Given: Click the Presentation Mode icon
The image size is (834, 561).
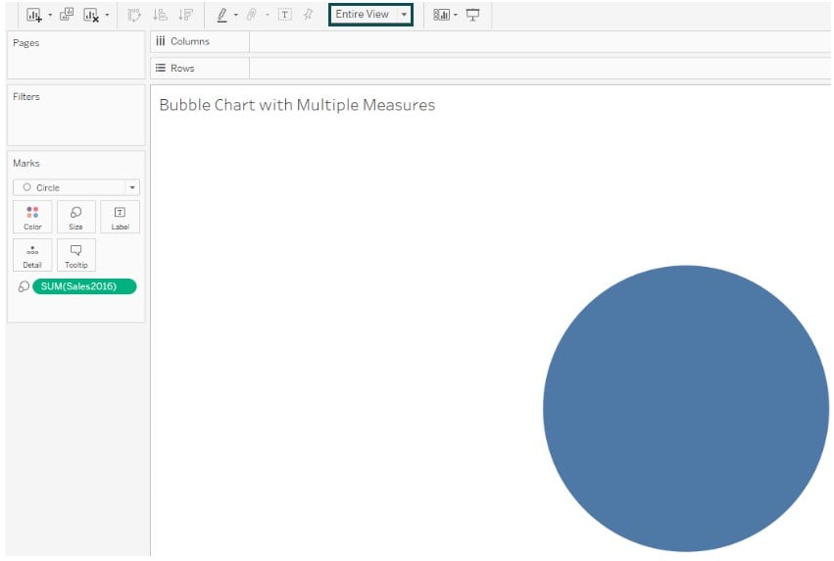Looking at the screenshot, I should [472, 15].
